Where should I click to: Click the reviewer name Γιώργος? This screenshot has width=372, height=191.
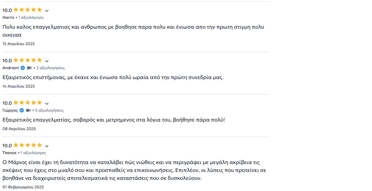10,110
